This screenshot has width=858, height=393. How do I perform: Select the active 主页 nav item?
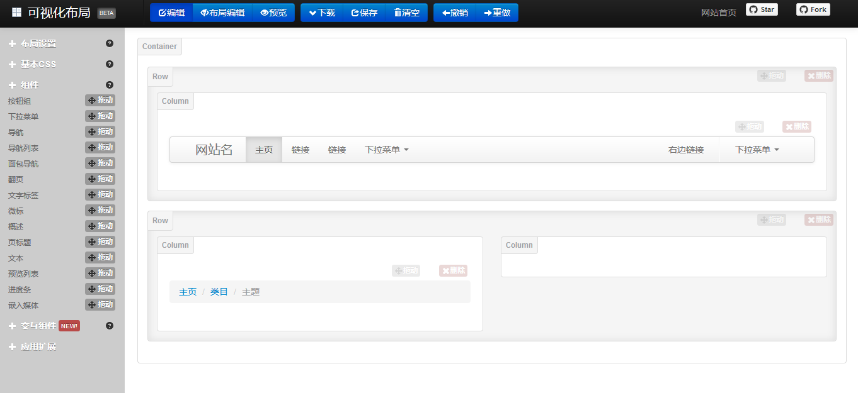pyautogui.click(x=263, y=150)
